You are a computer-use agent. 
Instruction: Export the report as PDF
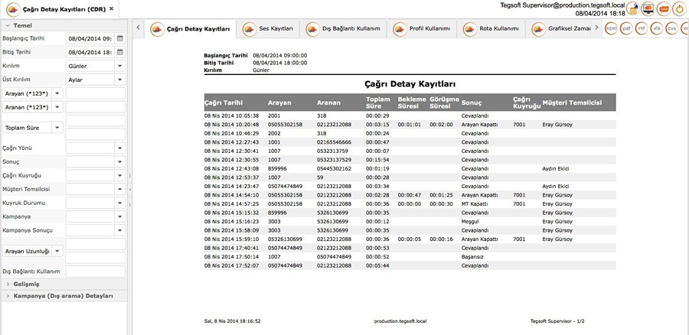point(626,28)
